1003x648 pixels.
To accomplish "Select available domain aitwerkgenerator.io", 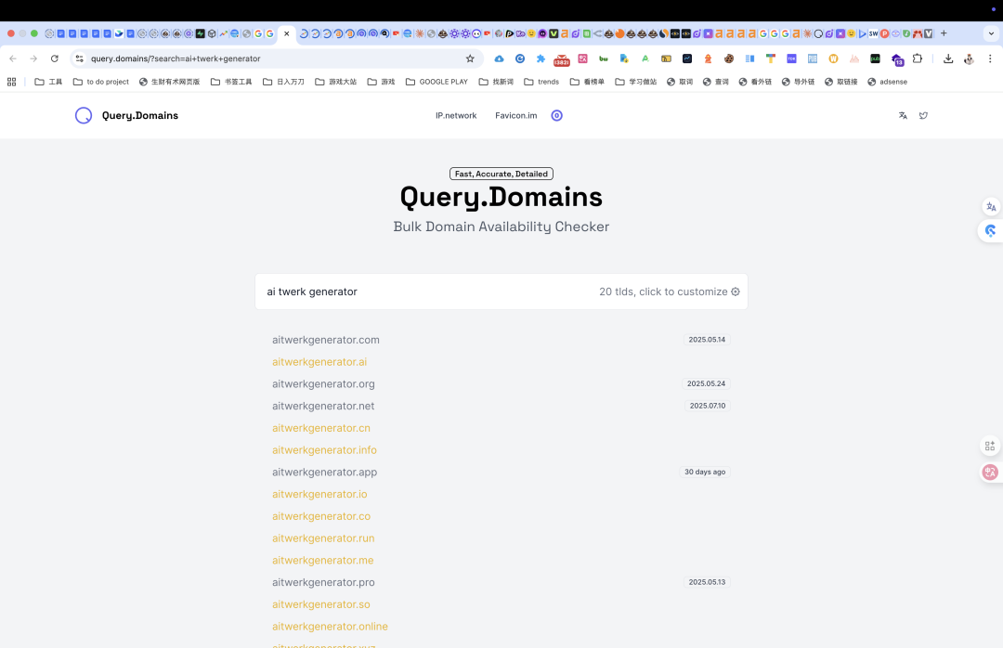I will tap(319, 495).
